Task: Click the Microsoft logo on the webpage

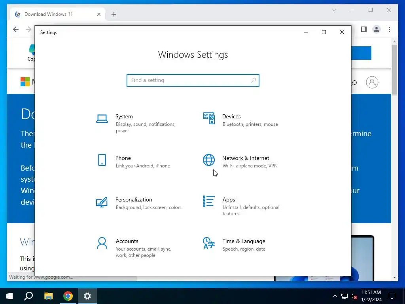Action: pos(25,82)
